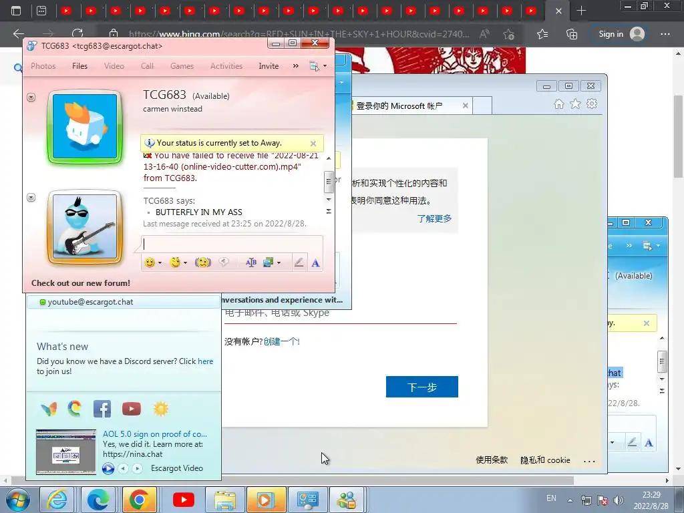Click the Edge address bar
Screen dimensions: 684x513
pos(299,34)
